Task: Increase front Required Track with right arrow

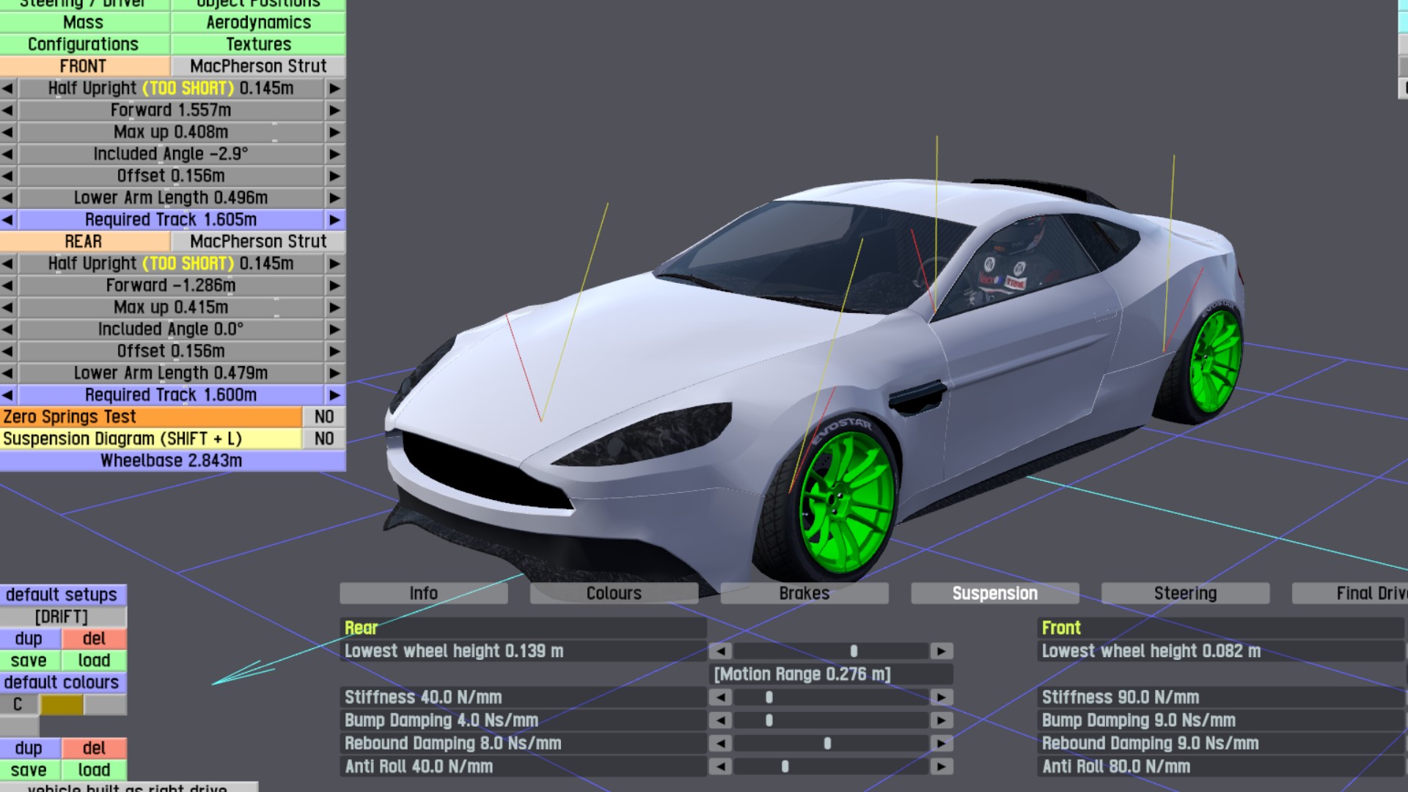Action: [334, 220]
